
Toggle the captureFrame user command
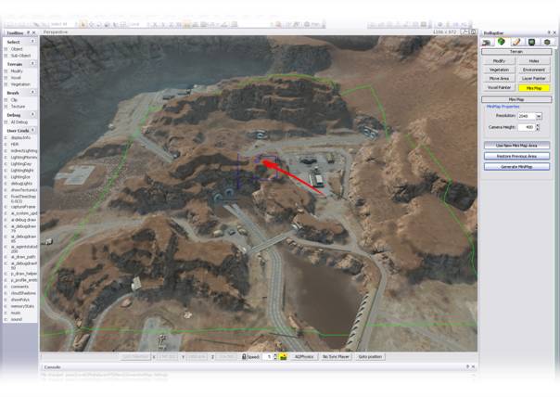coord(23,207)
